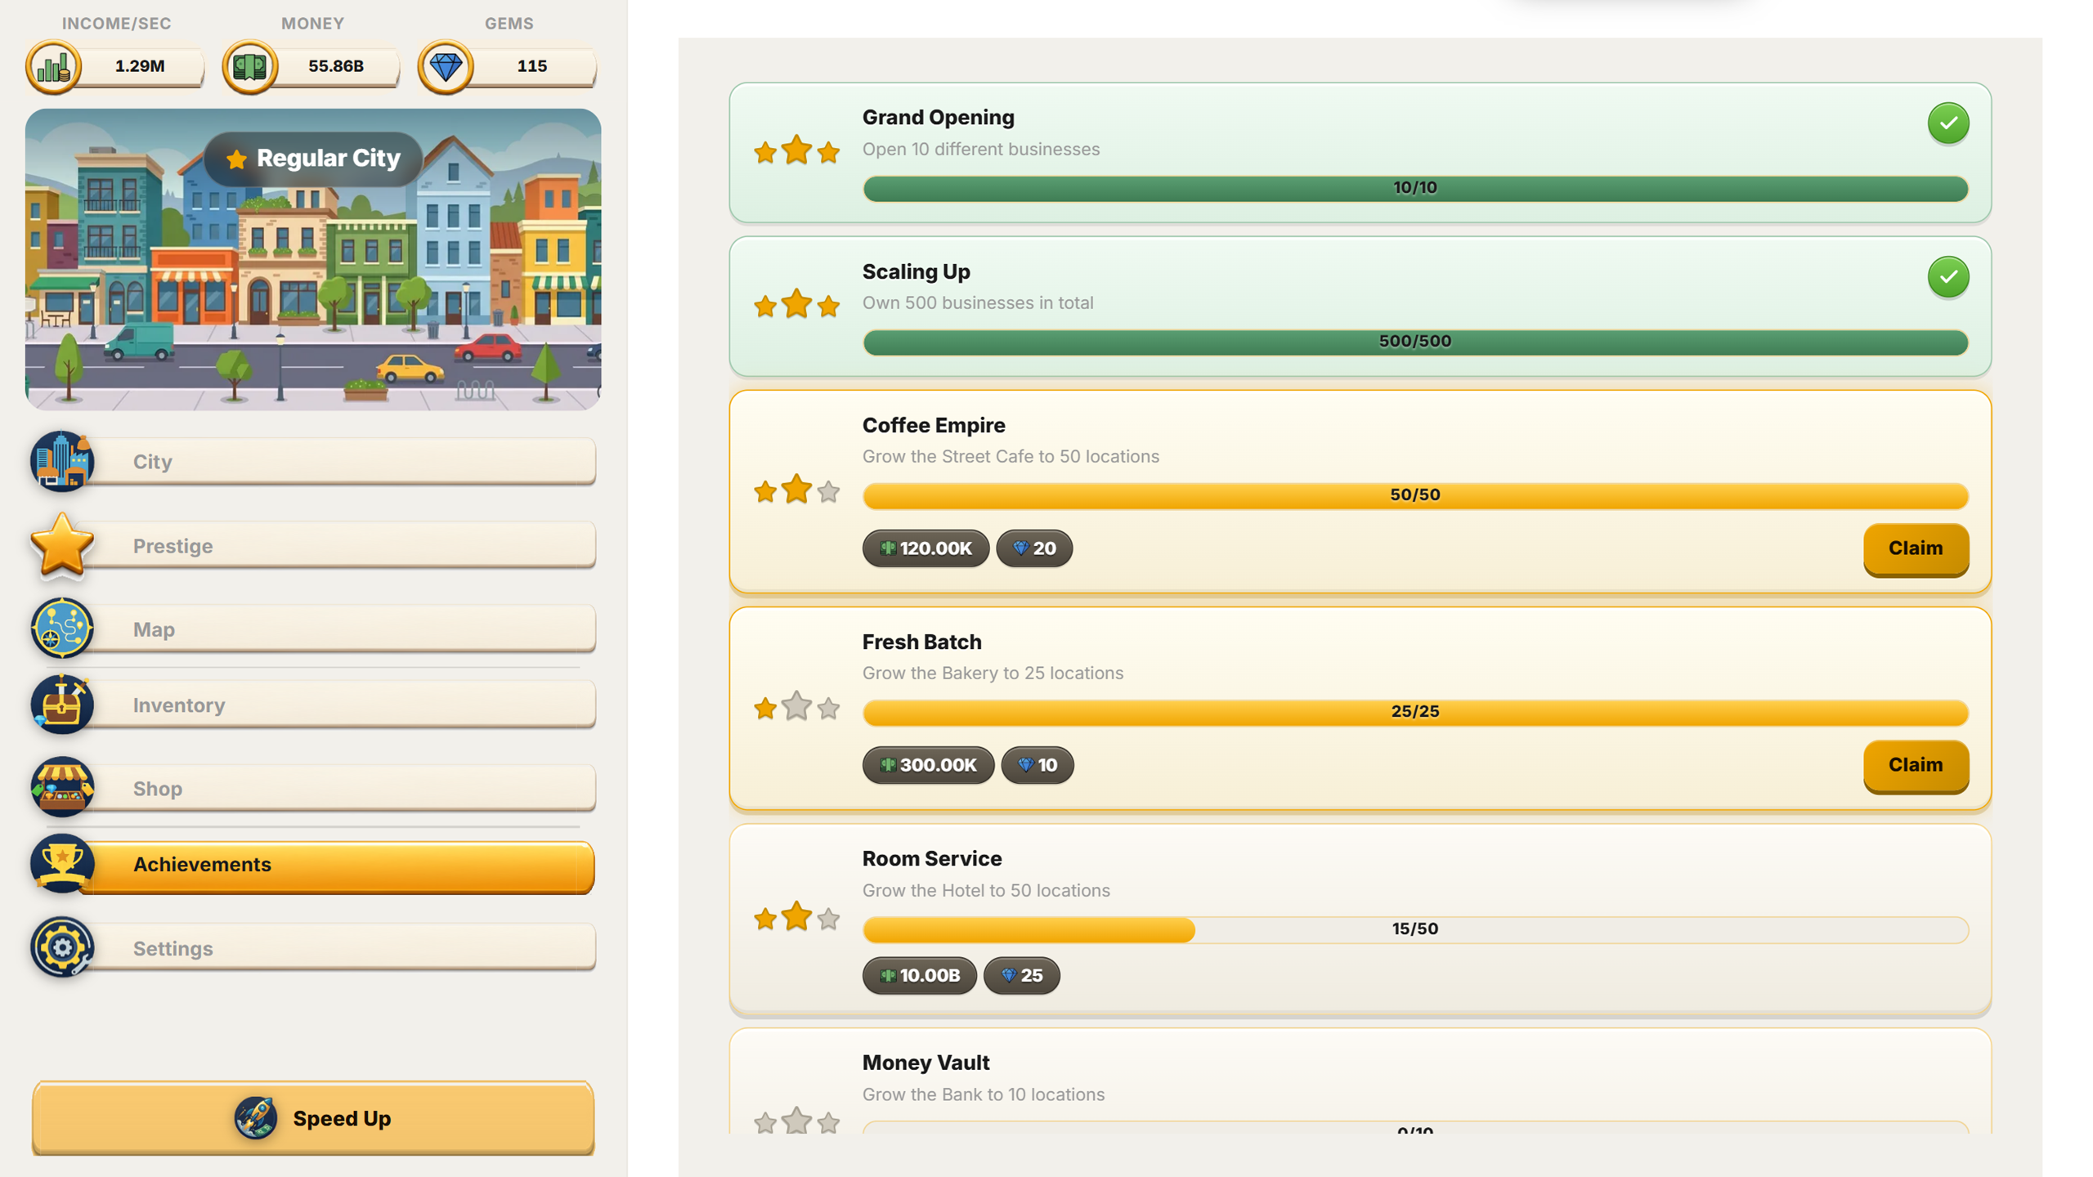Open the City menu
Viewport: 2093px width, 1177px height.
point(313,461)
